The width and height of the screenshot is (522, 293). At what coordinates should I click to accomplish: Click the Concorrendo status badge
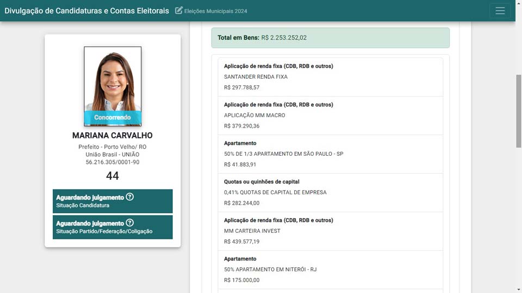click(x=113, y=117)
